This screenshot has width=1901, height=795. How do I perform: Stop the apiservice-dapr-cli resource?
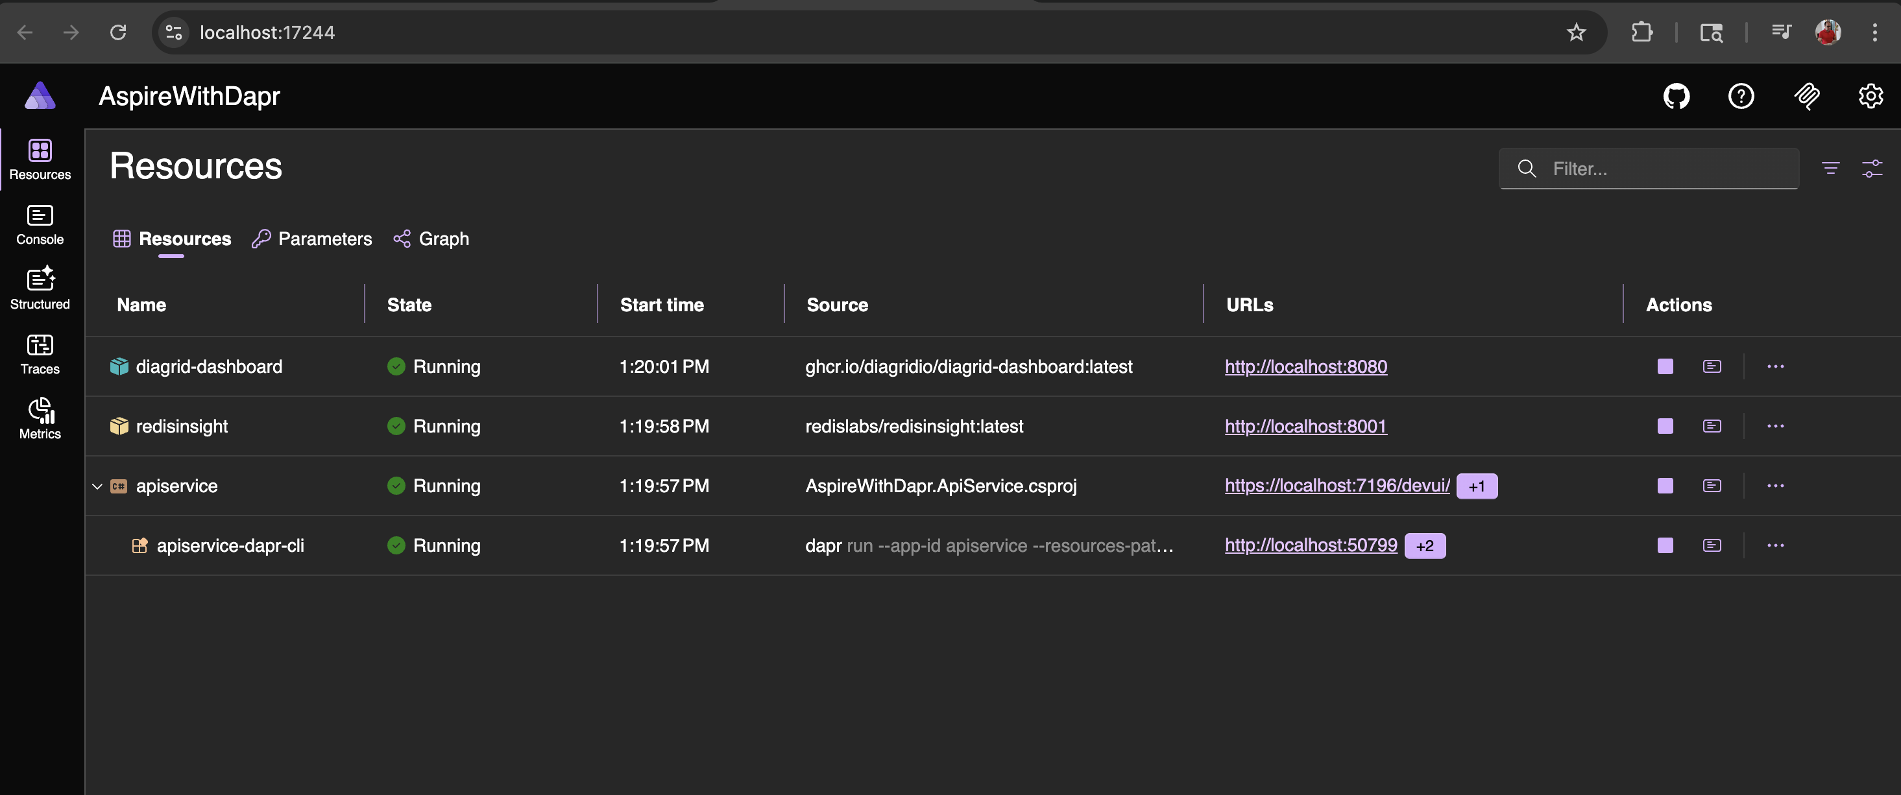[1665, 546]
